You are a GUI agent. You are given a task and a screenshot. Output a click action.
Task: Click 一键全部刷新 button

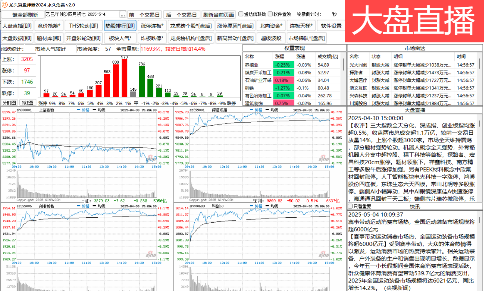[x=23, y=15]
